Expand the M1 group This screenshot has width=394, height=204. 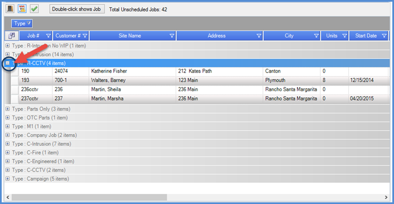pos(8,126)
